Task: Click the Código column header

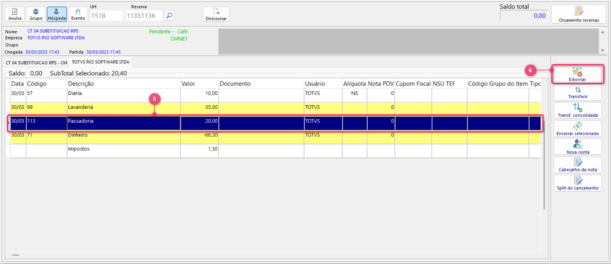Action: [x=46, y=84]
